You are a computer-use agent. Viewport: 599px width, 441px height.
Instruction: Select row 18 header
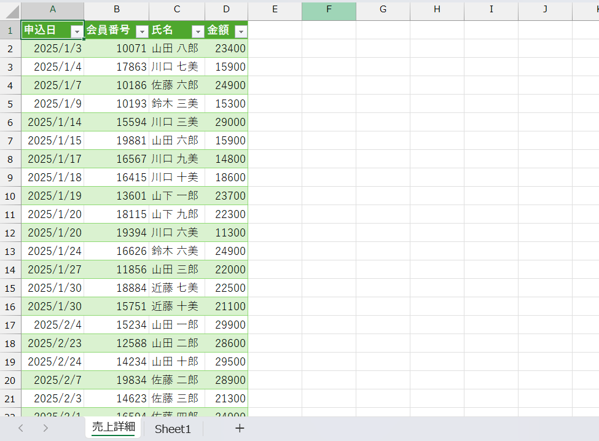click(10, 343)
